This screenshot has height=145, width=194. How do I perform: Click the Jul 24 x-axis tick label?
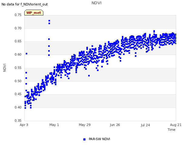pyautogui.click(x=145, y=125)
